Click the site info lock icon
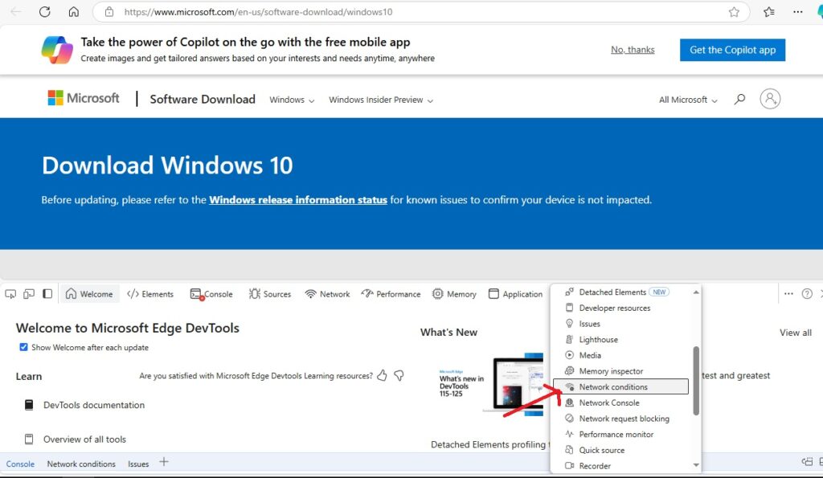Screen dimensions: 823x478 109,11
